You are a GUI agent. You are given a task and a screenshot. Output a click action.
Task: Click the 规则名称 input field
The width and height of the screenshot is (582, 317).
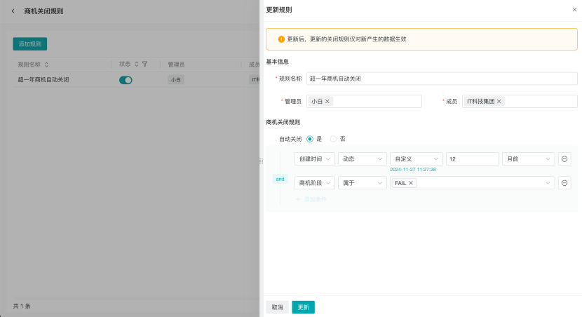(x=442, y=79)
